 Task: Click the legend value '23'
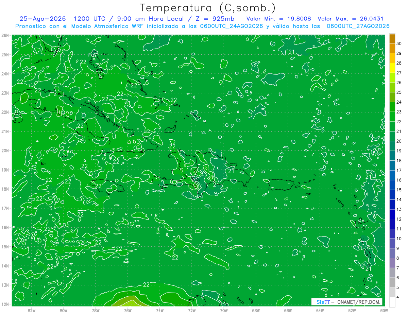[399, 112]
